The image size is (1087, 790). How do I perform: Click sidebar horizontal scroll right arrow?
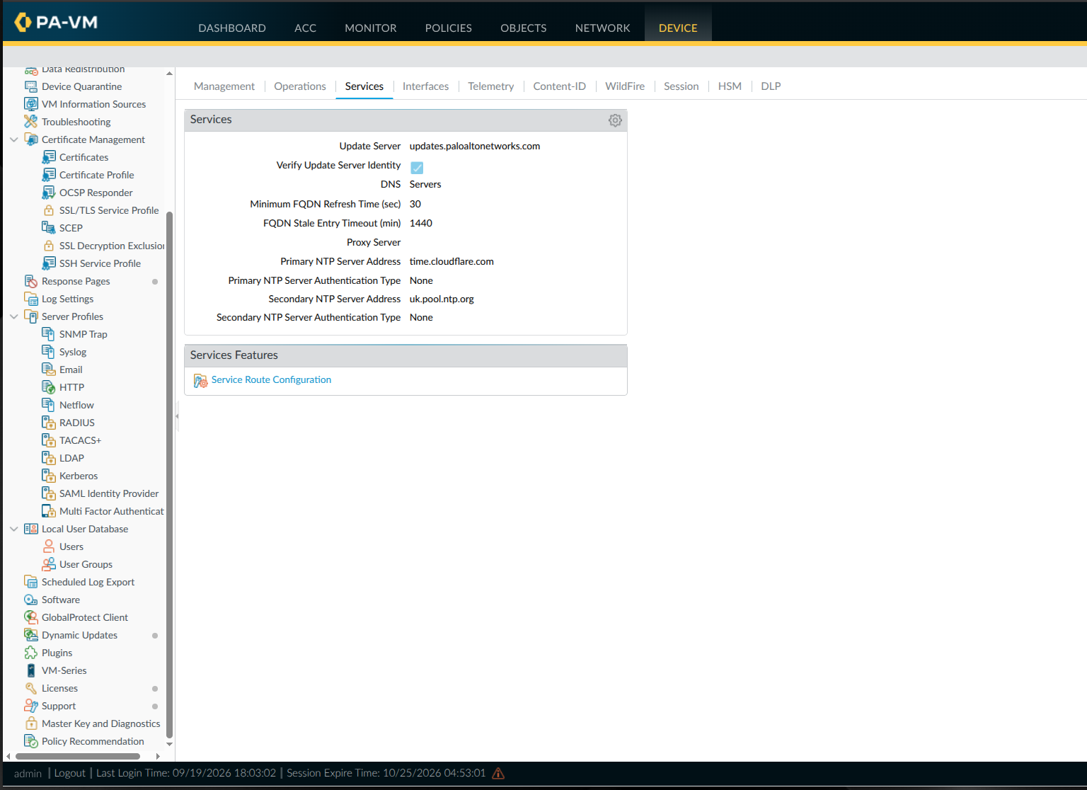point(158,756)
